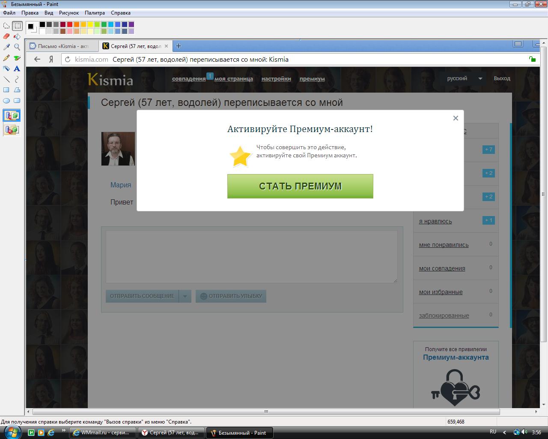
Task: Open the Windows Start orb
Action: point(12,433)
